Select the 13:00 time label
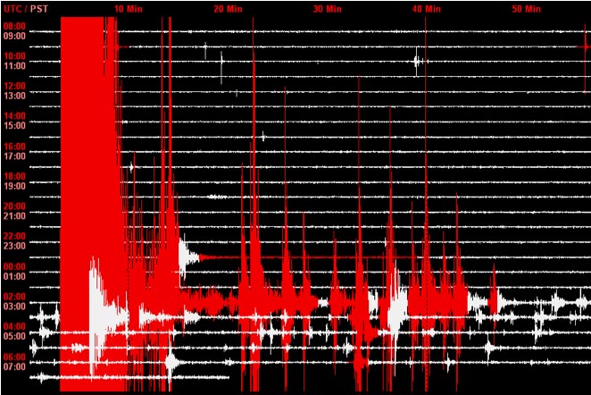This screenshot has width=591, height=395. (14, 96)
